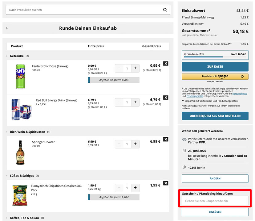Click the location pin icon beside 12345 Berlin
Image resolution: width=255 pixels, height=221 pixels.
coord(184,167)
